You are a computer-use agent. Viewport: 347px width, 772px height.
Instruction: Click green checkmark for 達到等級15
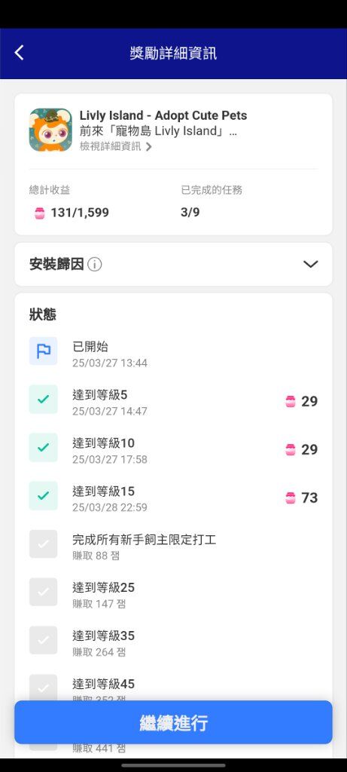(x=43, y=496)
